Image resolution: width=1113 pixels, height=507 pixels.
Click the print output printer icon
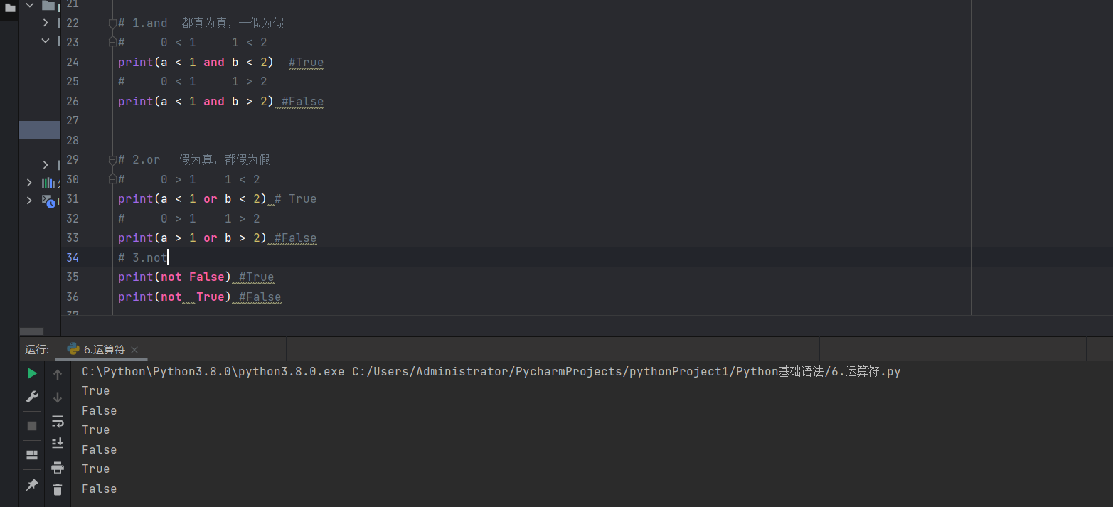58,467
